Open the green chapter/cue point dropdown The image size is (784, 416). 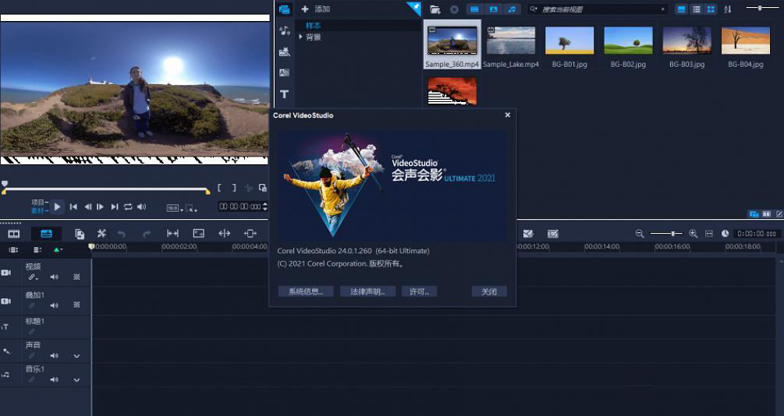tap(58, 250)
